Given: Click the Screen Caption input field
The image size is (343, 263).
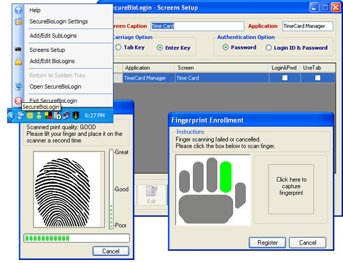Looking at the screenshot, I should click(x=197, y=26).
